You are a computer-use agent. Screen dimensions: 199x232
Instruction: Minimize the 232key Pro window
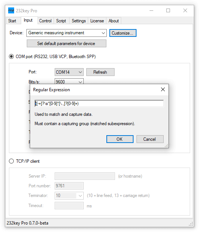(151, 10)
